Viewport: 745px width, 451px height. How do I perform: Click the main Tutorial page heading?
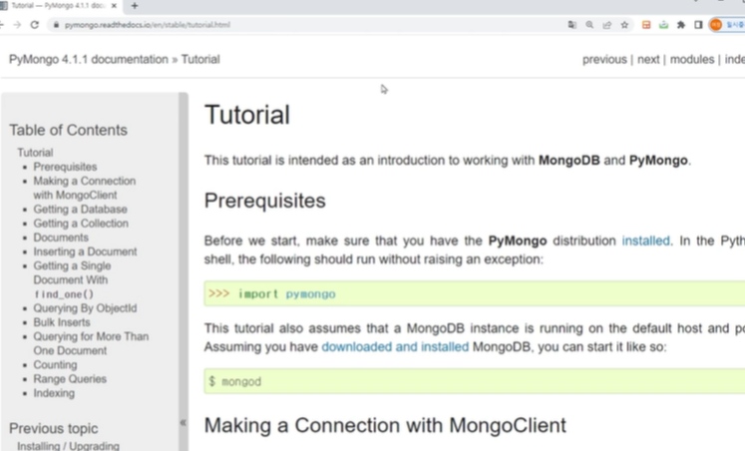click(247, 115)
